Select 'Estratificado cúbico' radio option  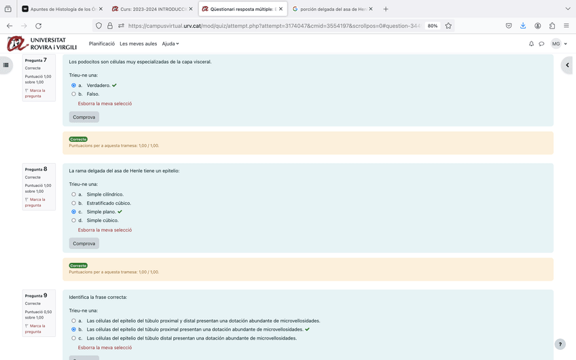[x=74, y=203]
